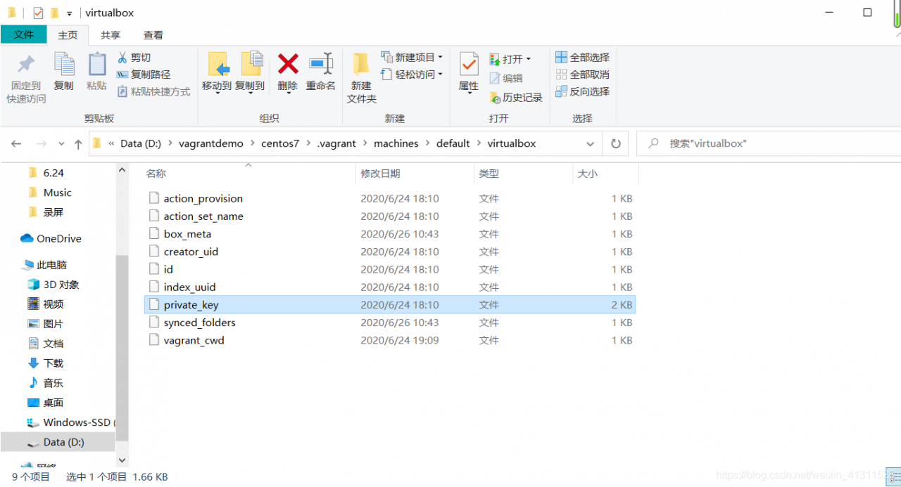Click the Rename (重命名) icon
Image resolution: width=901 pixels, height=487 pixels.
321,64
